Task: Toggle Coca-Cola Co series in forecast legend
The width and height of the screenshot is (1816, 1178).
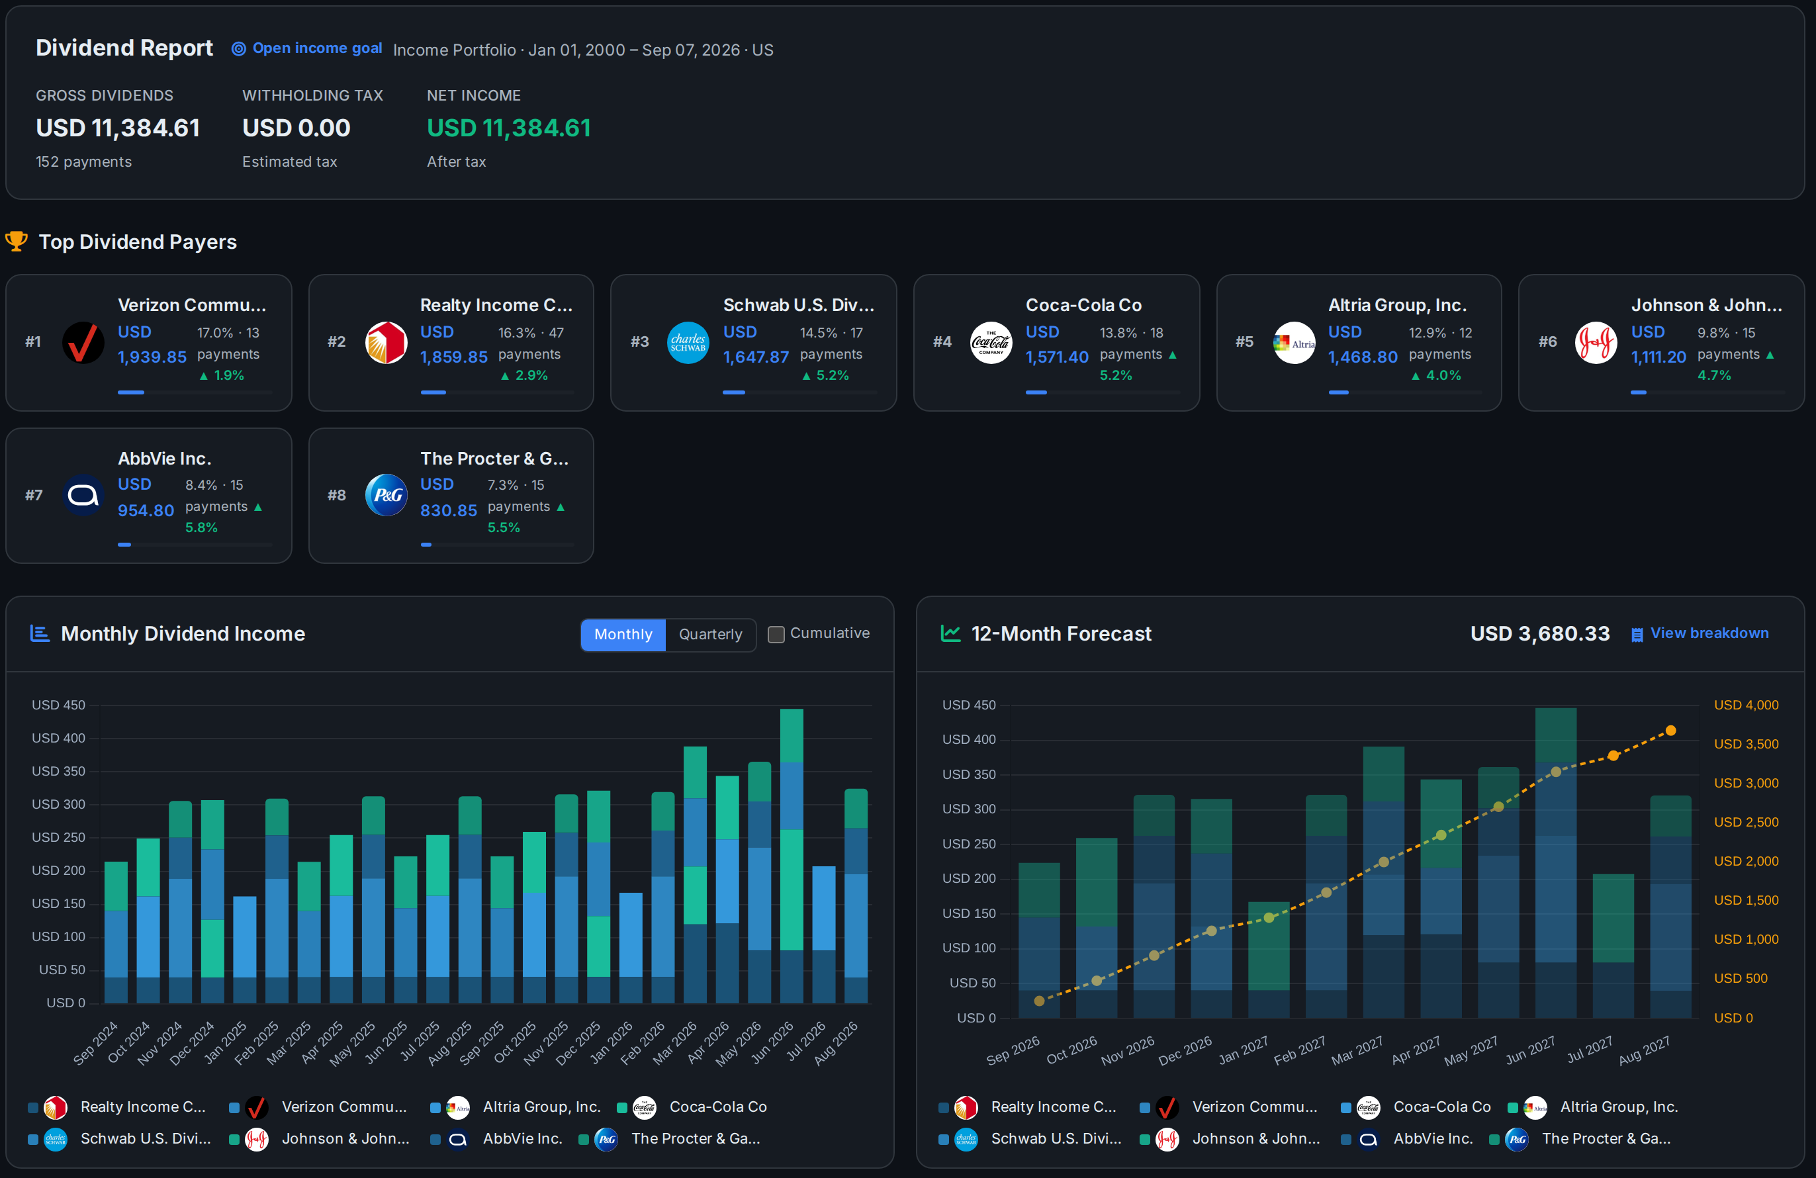Action: [1416, 1107]
